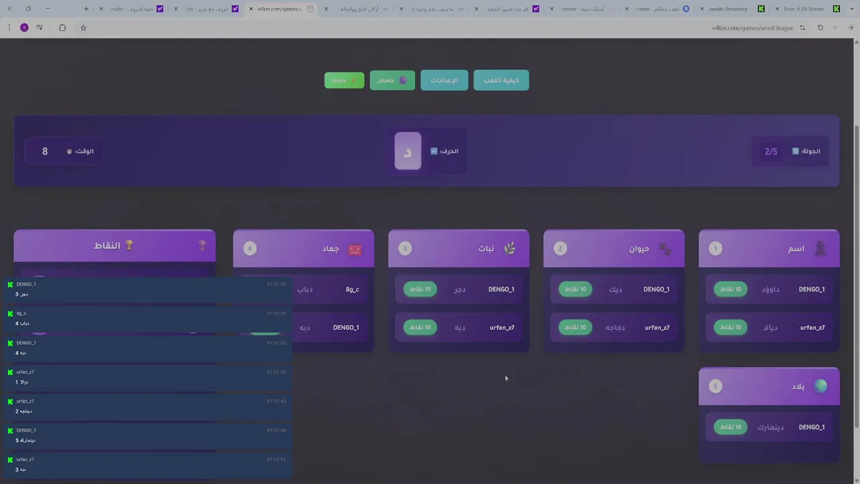Bookmark this page with the star icon
This screenshot has width=860, height=484.
(x=83, y=28)
